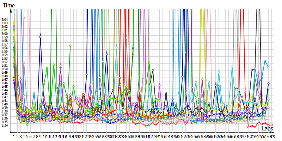282x141 pixels.
Task: Select the 2:00 tick label on the vertical axis
Action: (x=5, y=33)
